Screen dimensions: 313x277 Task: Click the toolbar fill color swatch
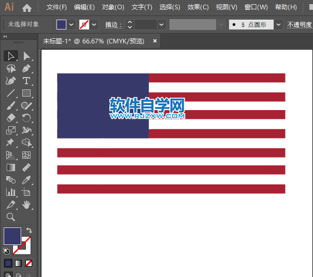click(12, 236)
